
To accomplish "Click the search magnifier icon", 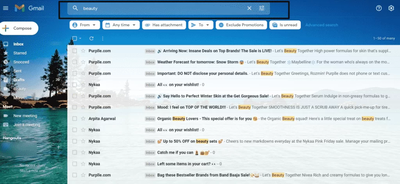I will [75, 8].
